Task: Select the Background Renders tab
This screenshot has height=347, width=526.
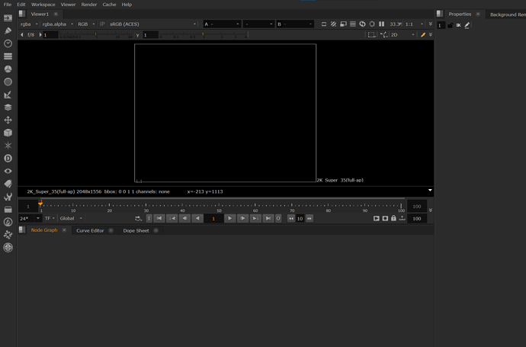Action: tap(508, 14)
